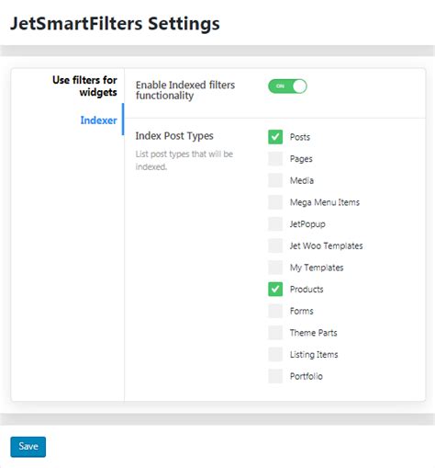Toggle Enable Indexed filters functionality switch
This screenshot has width=435, height=468.
point(287,86)
